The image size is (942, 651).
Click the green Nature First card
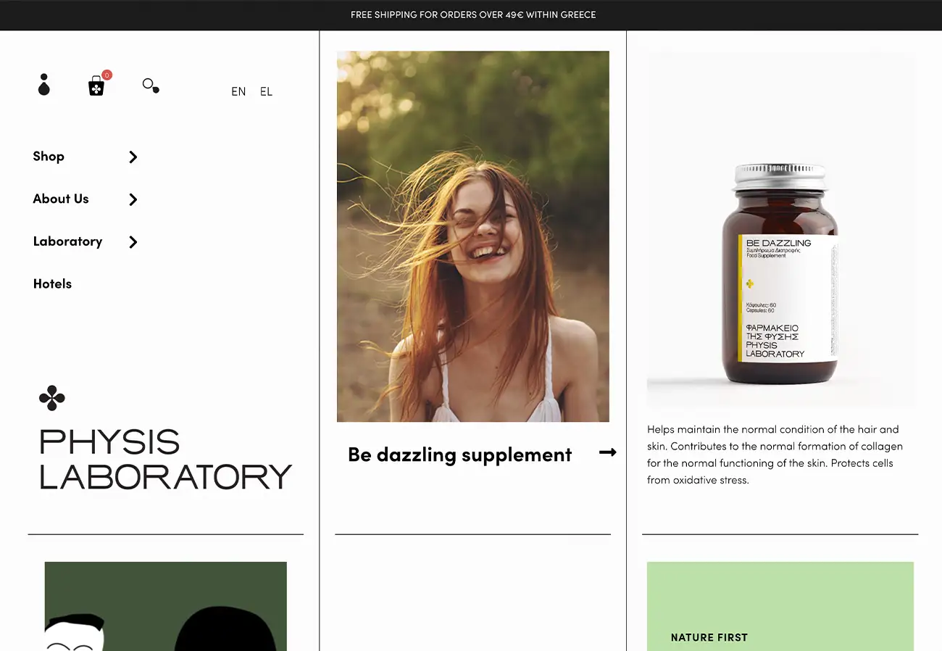point(780,606)
